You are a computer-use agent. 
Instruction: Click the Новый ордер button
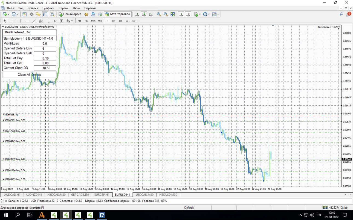click(x=70, y=14)
